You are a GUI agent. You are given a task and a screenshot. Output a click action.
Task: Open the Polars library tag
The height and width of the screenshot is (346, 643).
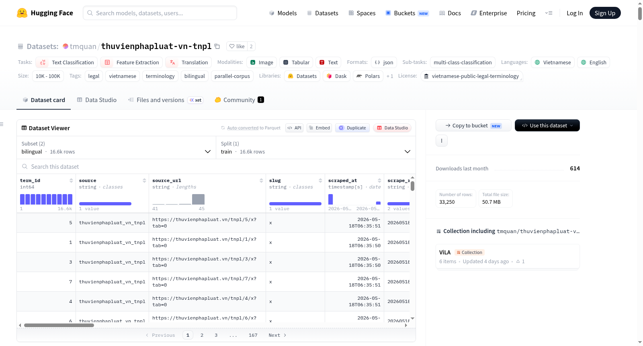coord(368,76)
